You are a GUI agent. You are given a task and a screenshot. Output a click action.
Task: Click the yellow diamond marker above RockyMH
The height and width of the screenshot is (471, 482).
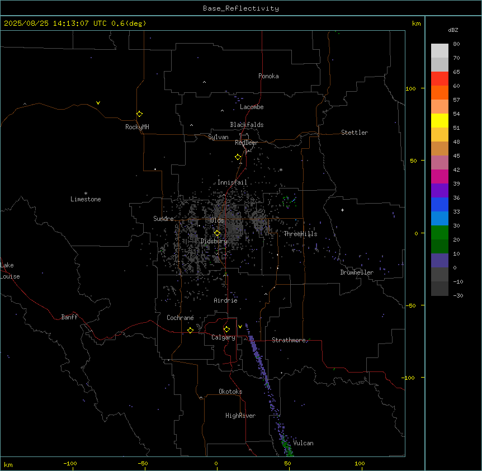(140, 114)
